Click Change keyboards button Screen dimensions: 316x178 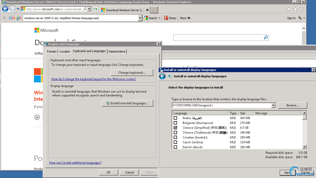(132, 73)
